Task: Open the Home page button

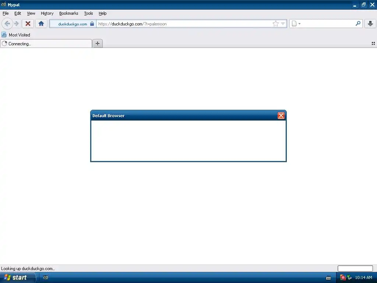Action: pos(41,24)
